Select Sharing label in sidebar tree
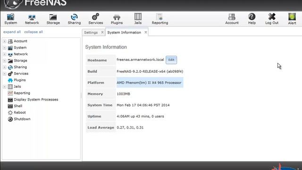302x170 pixels. pos(20,67)
